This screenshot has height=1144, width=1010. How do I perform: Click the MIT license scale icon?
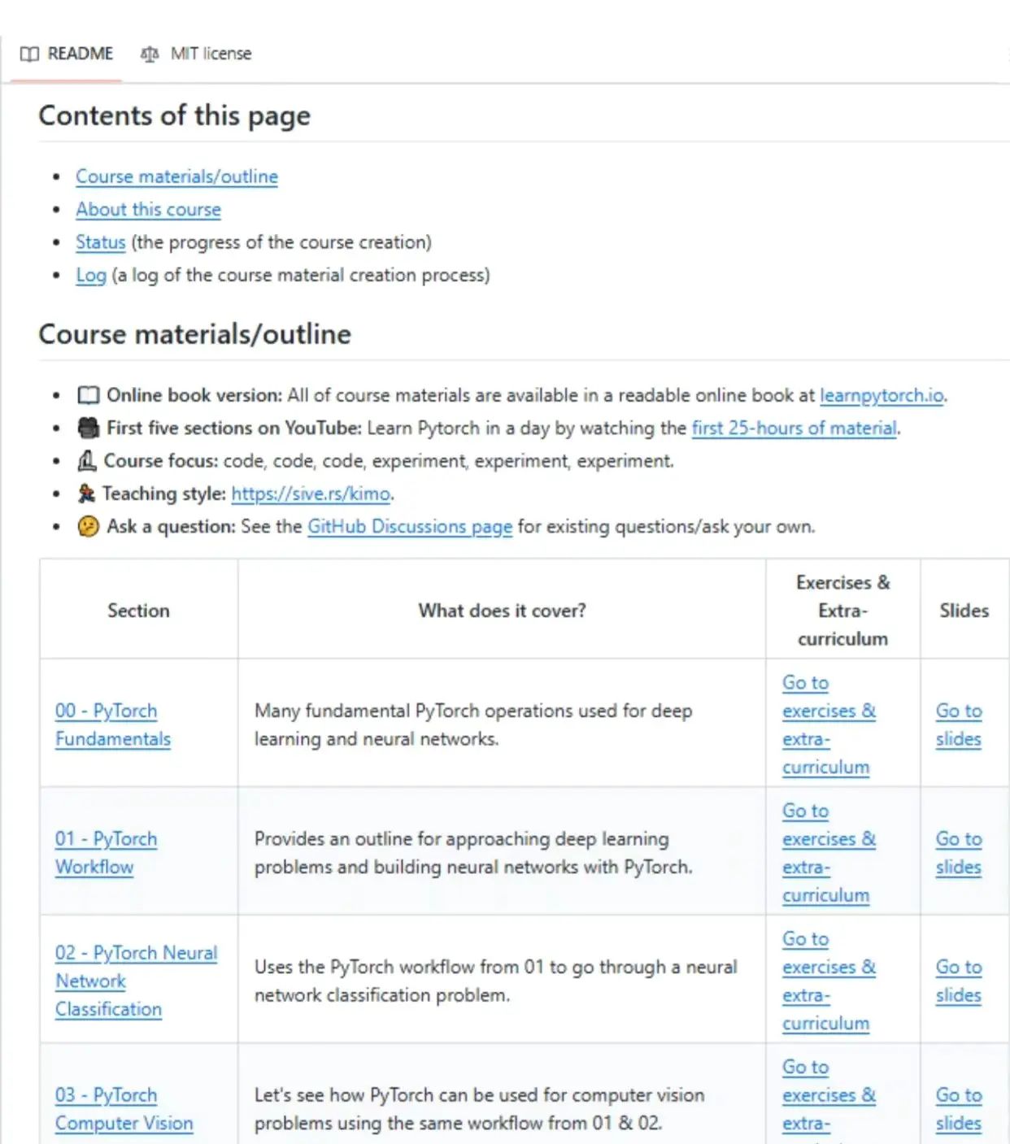click(x=150, y=54)
